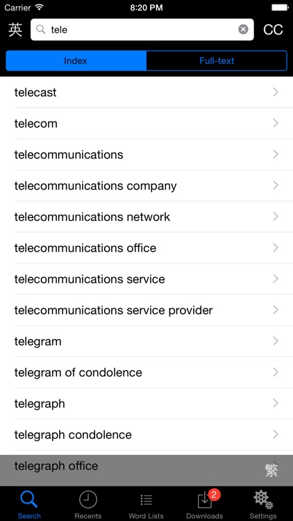Tap the chevron next to telegram
The height and width of the screenshot is (521, 293).
276,341
